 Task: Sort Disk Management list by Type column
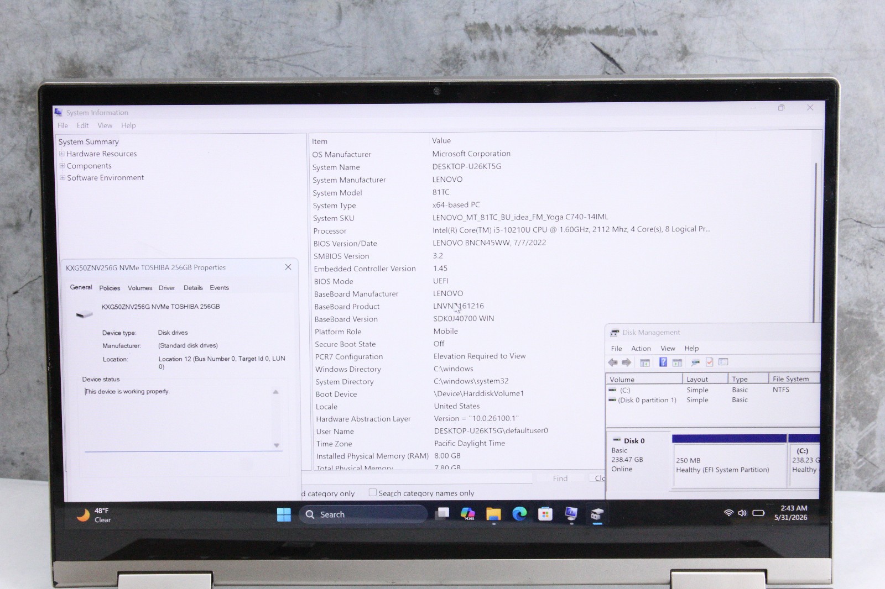coord(748,380)
